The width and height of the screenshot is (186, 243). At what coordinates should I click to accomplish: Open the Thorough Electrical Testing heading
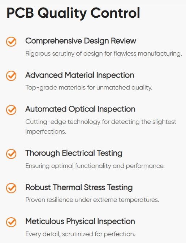[x=74, y=153]
